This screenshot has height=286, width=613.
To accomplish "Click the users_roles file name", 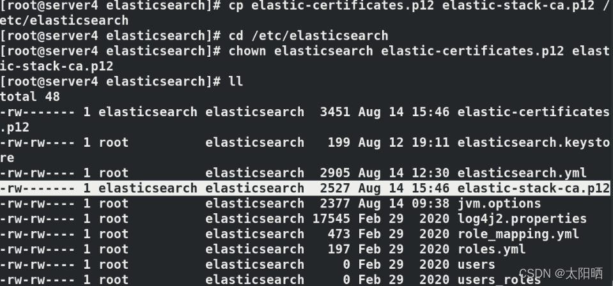I will click(499, 280).
